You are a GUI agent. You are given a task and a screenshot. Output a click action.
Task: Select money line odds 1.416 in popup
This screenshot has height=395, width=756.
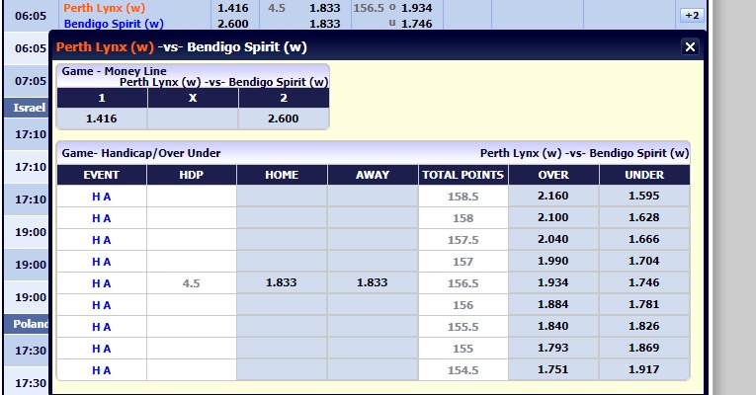[101, 118]
